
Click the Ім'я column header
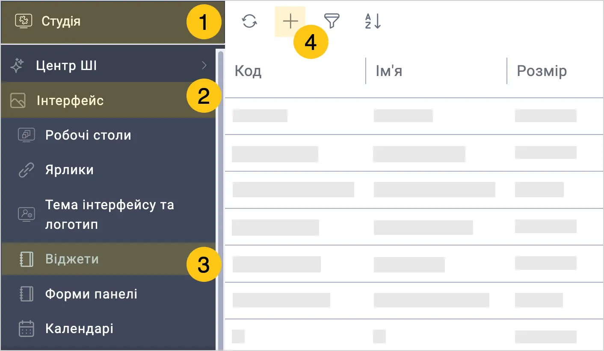[x=389, y=71]
